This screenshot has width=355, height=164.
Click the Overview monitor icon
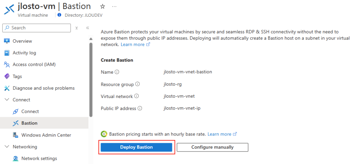(x=7, y=41)
